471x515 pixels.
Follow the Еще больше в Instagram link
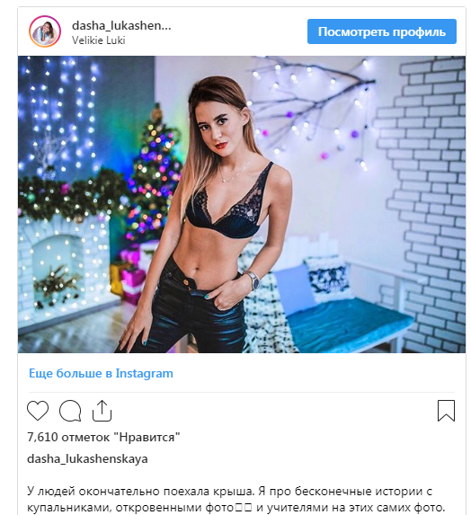point(101,373)
